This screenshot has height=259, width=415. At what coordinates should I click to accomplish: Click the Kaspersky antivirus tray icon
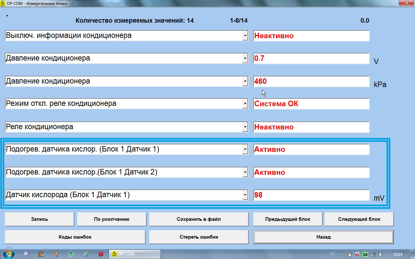(x=357, y=254)
